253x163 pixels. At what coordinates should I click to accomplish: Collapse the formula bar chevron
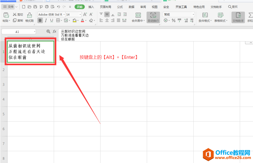coord(251,42)
